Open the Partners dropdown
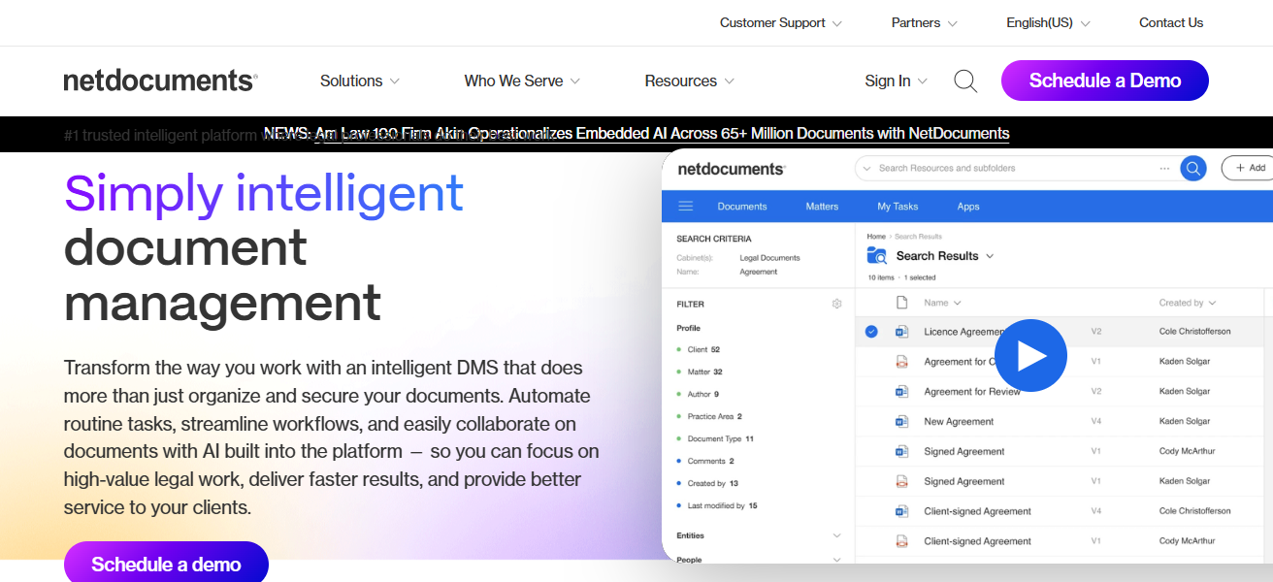This screenshot has height=582, width=1273. (x=925, y=23)
